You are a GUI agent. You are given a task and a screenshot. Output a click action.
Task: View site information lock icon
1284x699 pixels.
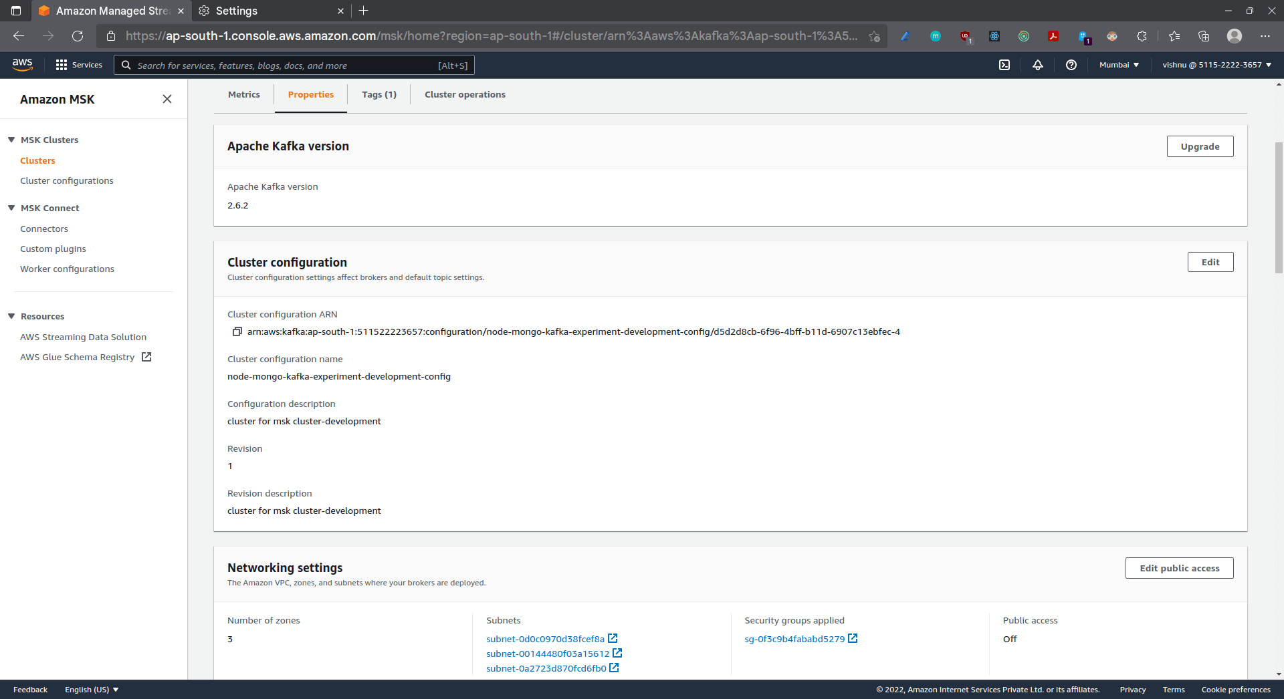tap(111, 36)
